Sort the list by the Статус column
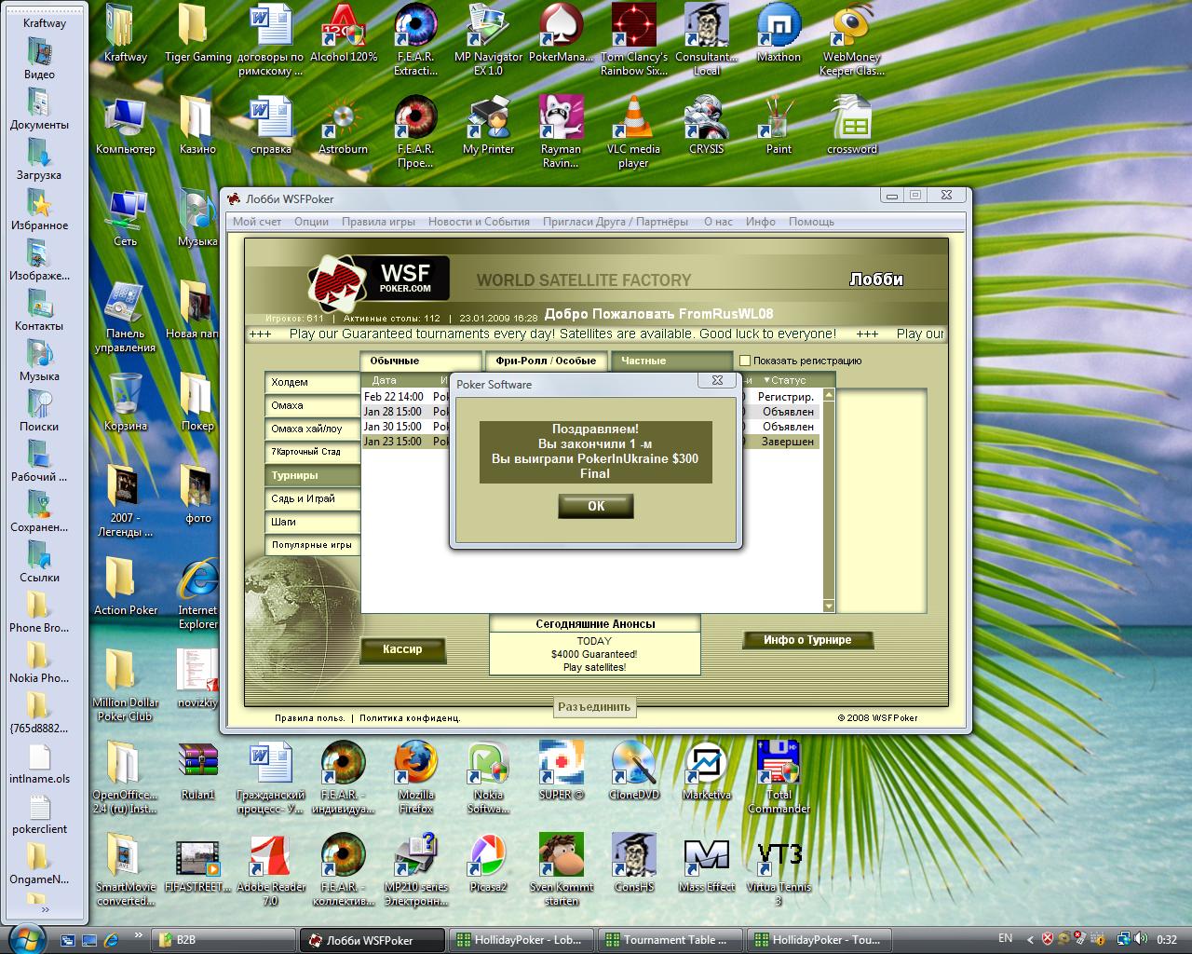The image size is (1192, 954). click(x=788, y=380)
